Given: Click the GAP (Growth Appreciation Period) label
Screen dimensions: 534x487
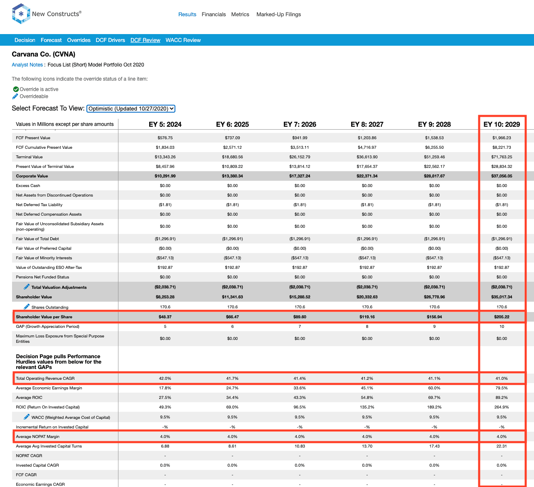Looking at the screenshot, I should [47, 326].
